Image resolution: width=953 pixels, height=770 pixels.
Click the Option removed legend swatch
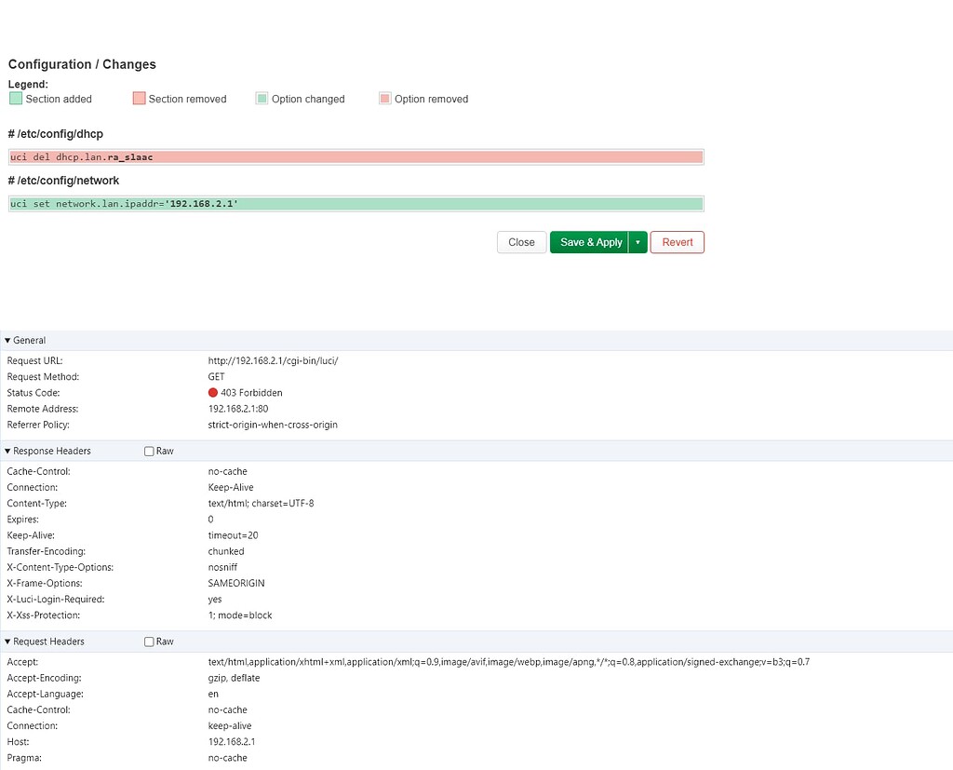point(384,98)
